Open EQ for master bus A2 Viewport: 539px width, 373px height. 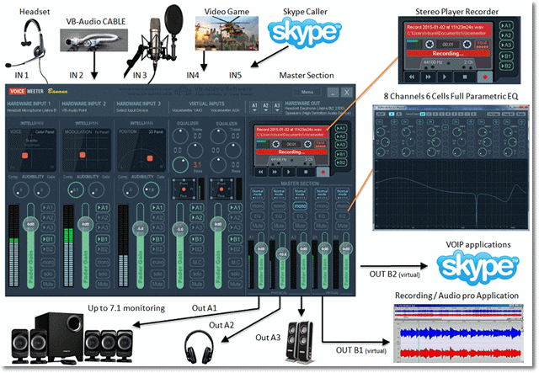point(279,216)
